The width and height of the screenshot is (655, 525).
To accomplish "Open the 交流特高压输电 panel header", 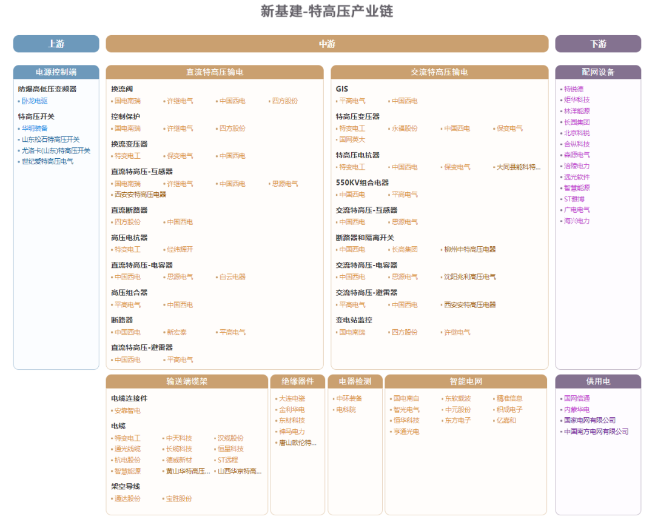I will [438, 72].
